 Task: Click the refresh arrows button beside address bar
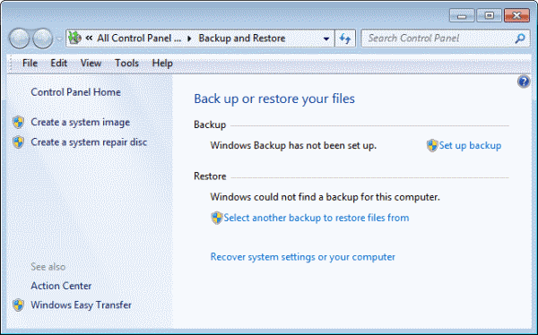345,38
